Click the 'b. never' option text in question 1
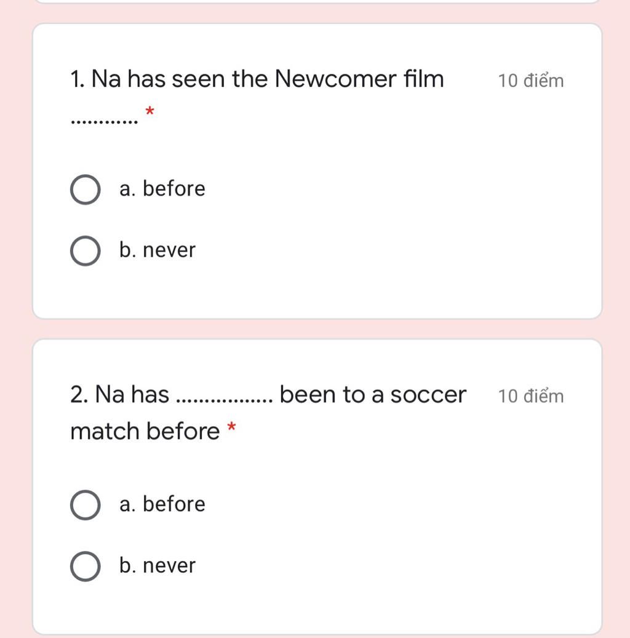Screen dimensions: 630x638 coord(157,250)
